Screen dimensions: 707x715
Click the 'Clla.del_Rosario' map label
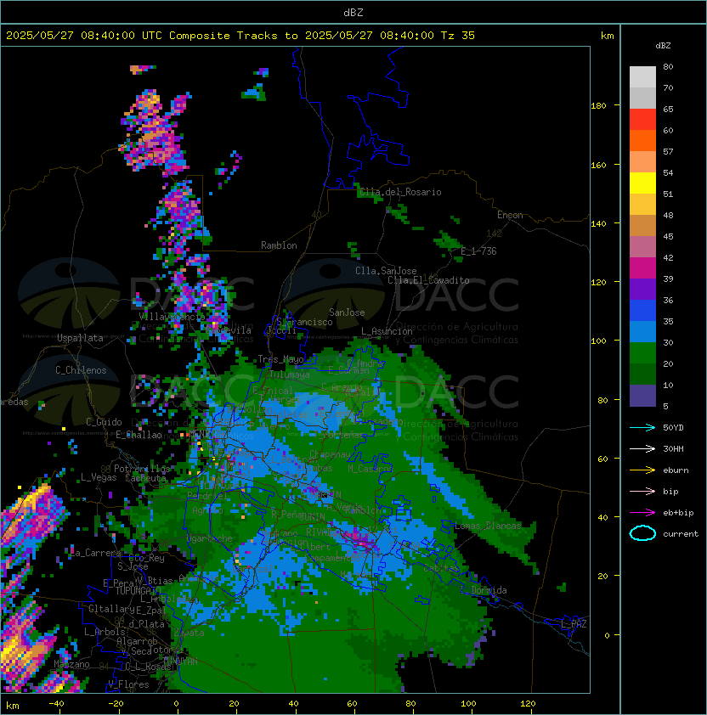(400, 192)
